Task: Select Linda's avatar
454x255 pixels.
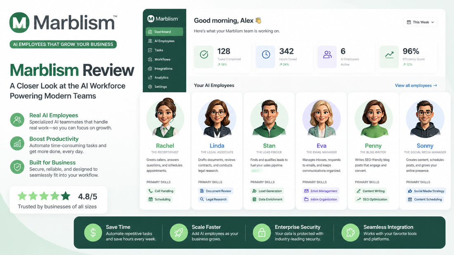Action: [x=217, y=118]
